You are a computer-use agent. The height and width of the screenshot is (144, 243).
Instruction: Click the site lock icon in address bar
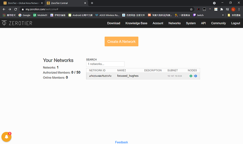tap(23, 9)
